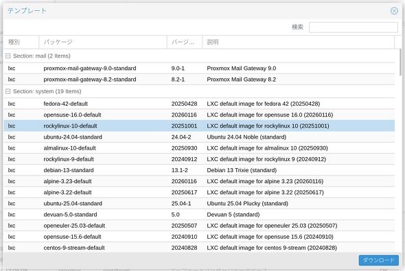Click description Proxmox Mail Gateway 8.2
405x271 pixels.
(x=241, y=80)
